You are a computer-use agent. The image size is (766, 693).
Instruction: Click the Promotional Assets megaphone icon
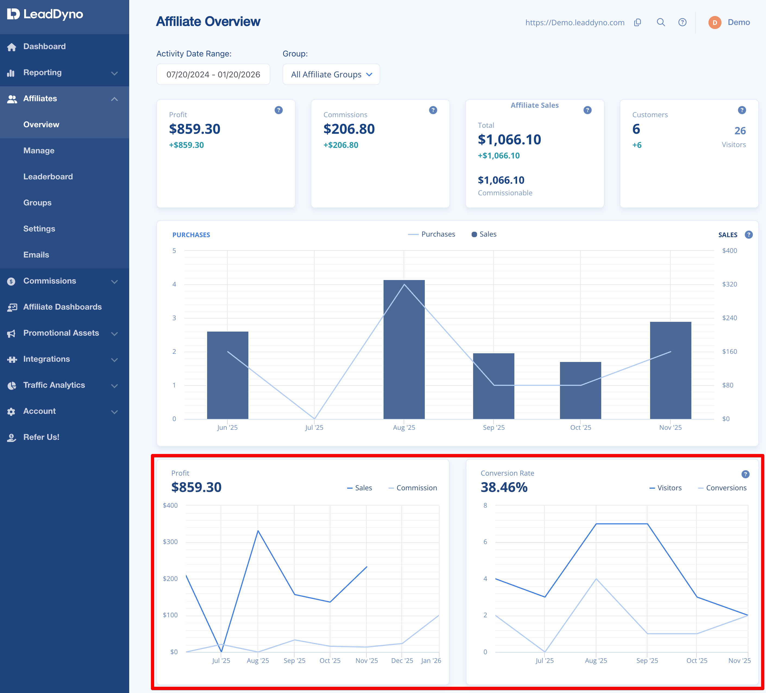click(11, 333)
